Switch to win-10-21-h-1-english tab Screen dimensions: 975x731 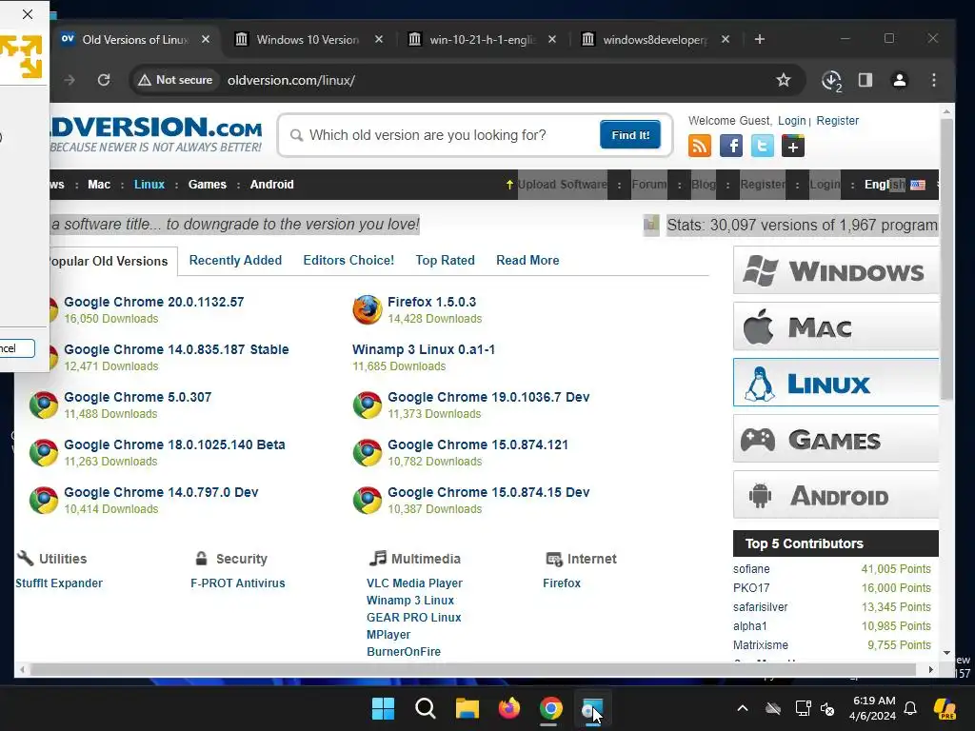pyautogui.click(x=482, y=39)
